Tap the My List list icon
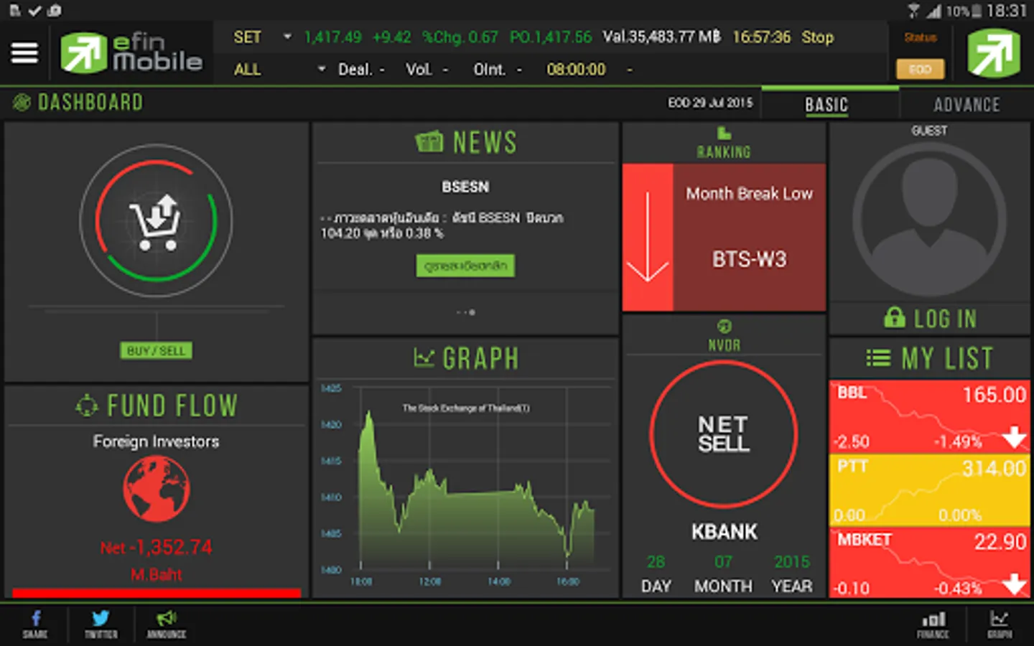 click(878, 357)
